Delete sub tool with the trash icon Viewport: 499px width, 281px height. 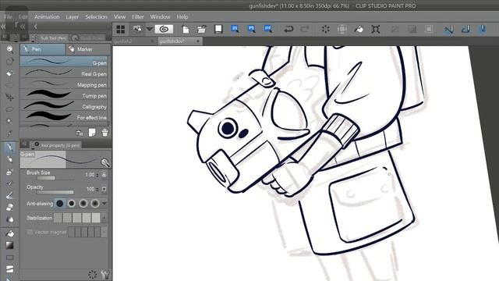click(x=104, y=133)
